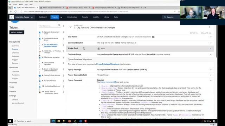Click the top Search box
Screen dimensions: 225x126
[171, 17]
